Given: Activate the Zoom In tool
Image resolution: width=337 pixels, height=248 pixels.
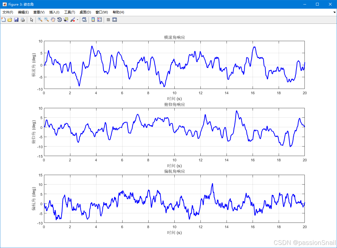Looking at the screenshot, I should (x=40, y=20).
